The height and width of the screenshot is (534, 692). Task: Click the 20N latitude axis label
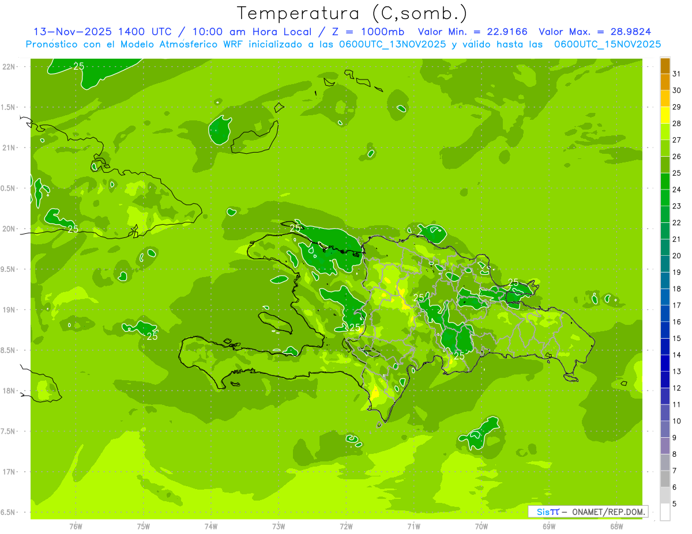click(x=10, y=229)
